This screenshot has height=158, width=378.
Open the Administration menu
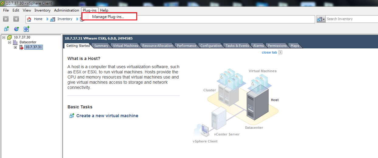point(67,10)
